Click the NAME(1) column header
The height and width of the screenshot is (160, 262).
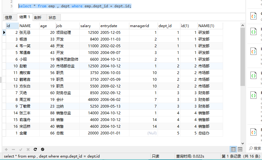pos(210,26)
